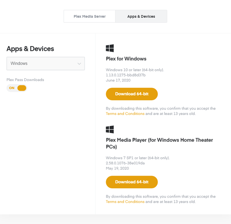Click the June 17, 2020 release date
The height and width of the screenshot is (224, 231).
pos(118,80)
